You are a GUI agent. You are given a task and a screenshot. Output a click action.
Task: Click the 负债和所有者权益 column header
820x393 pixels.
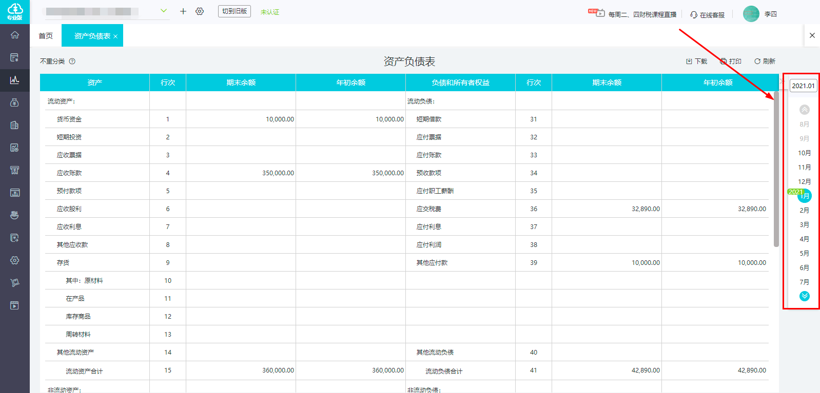click(x=460, y=82)
